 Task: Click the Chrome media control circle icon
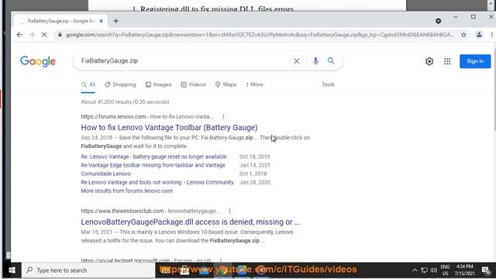(x=438, y=21)
